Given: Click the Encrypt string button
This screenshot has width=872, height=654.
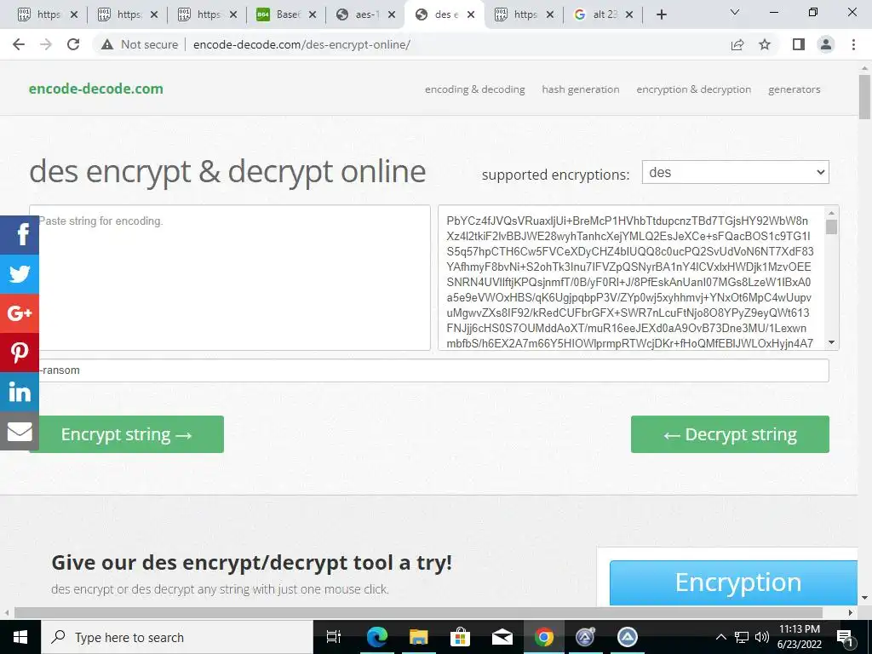Looking at the screenshot, I should pyautogui.click(x=127, y=434).
